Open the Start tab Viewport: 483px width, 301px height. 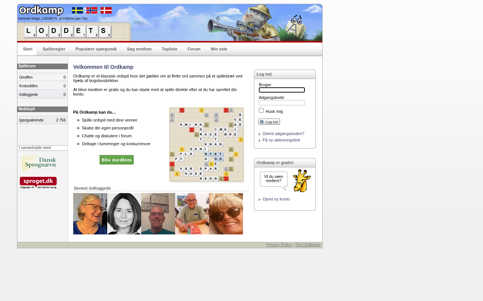click(28, 49)
